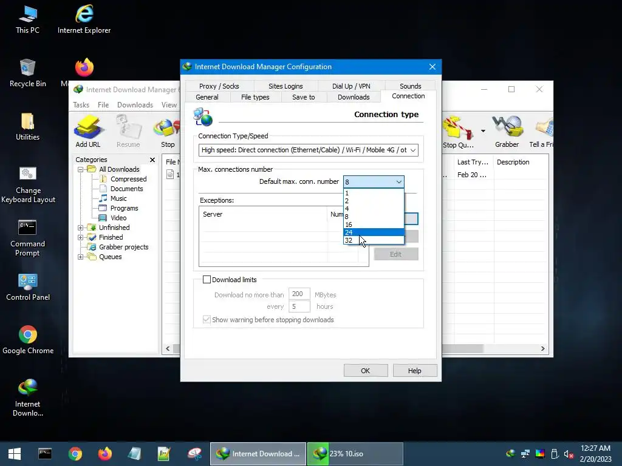622x466 pixels.
Task: Switch to the General tab
Action: (207, 97)
